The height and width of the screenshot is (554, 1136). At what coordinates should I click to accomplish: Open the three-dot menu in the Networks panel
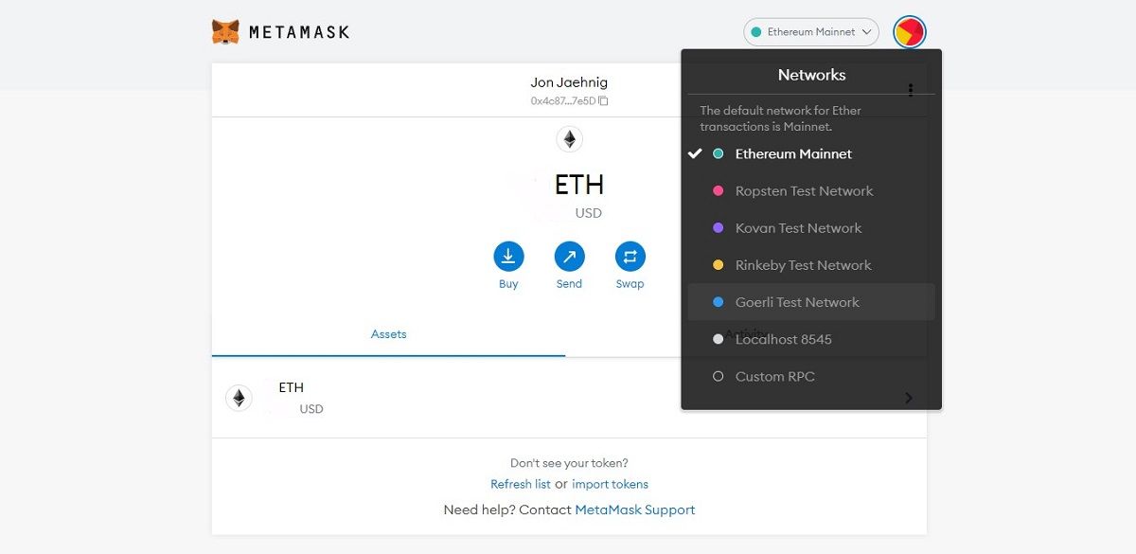tap(911, 88)
